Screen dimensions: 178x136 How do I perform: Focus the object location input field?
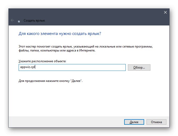coord(72,67)
